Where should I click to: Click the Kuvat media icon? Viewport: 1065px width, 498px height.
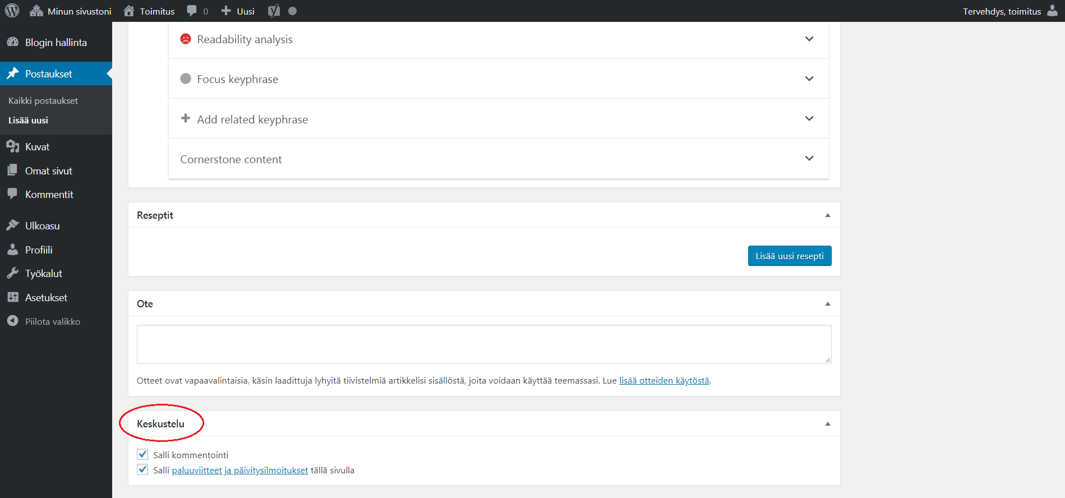coord(12,146)
